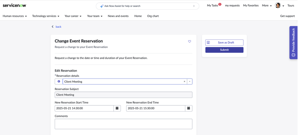Click the Tours link
Viewport: 302px width, 135px height.
291,5
